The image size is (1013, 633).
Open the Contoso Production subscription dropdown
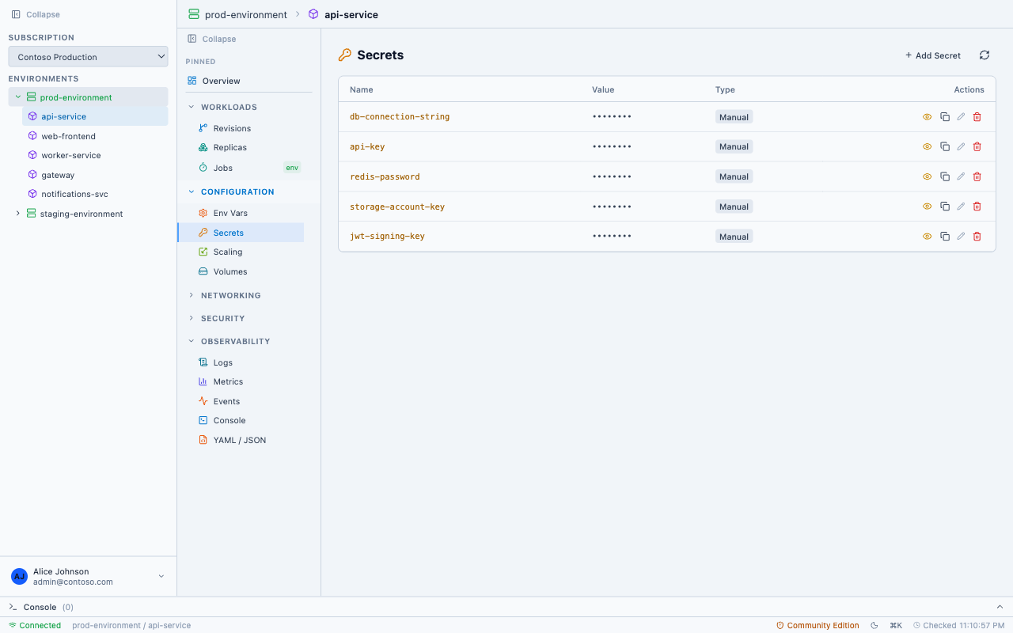pyautogui.click(x=88, y=56)
